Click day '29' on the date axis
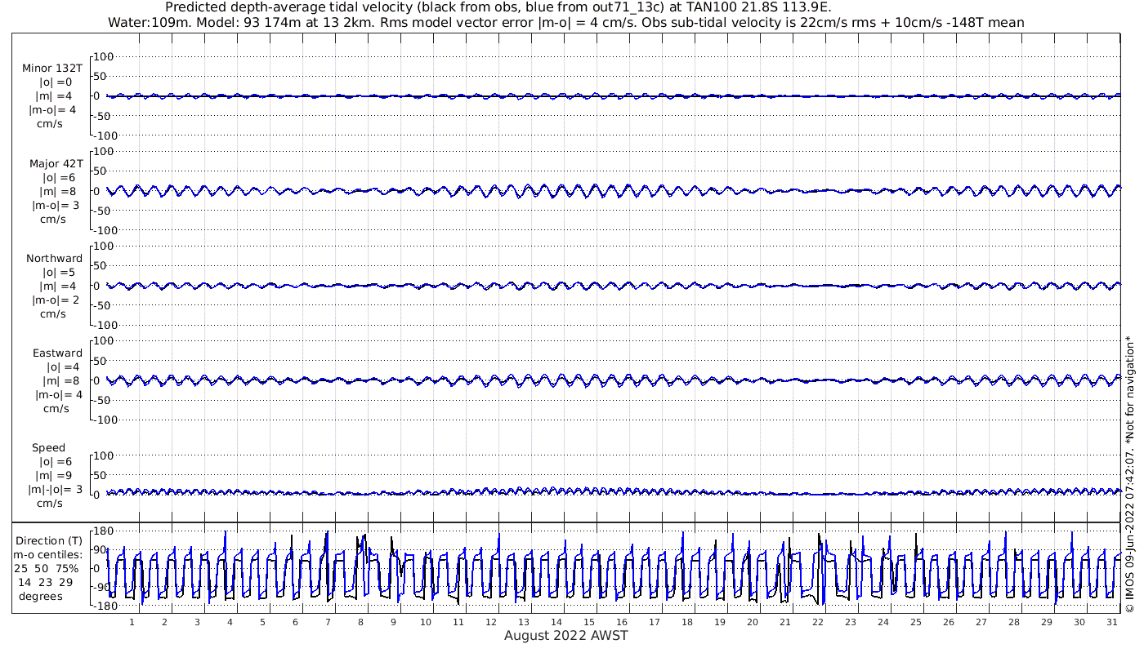The width and height of the screenshot is (1144, 653). click(x=1046, y=622)
